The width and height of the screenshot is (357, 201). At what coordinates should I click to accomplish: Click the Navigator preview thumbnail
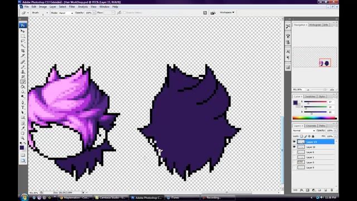coord(315,57)
